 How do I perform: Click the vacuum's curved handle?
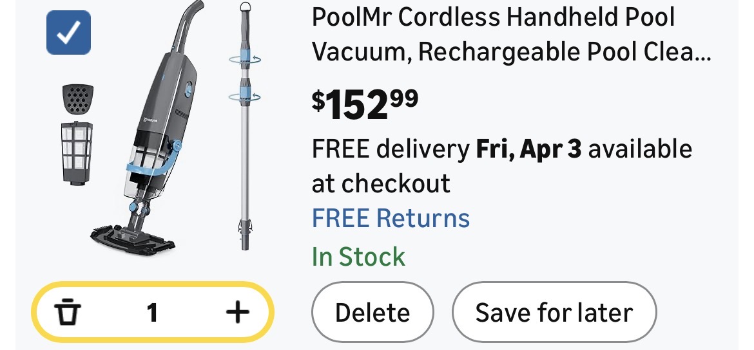tap(186, 26)
